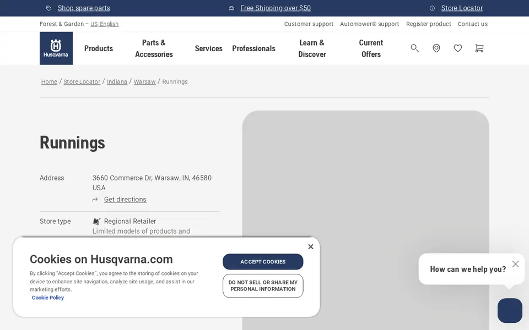Click the truck icon beside Free Shipping
529x330 pixels.
(x=231, y=8)
